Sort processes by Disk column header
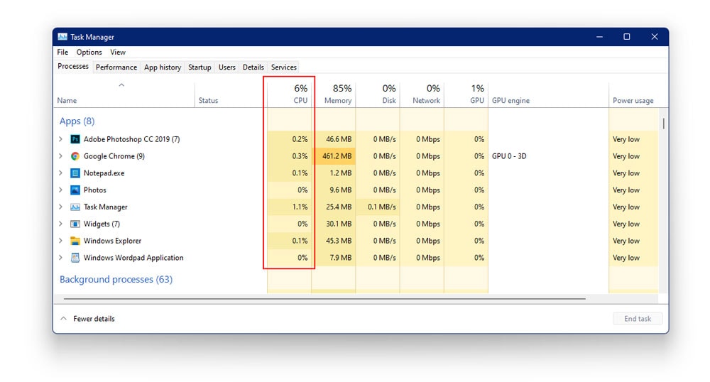Image resolution: width=710 pixels, height=382 pixels. [378, 94]
